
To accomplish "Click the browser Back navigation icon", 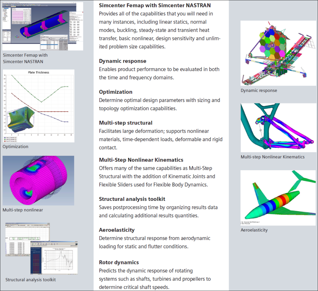I will [x=33, y=244].
